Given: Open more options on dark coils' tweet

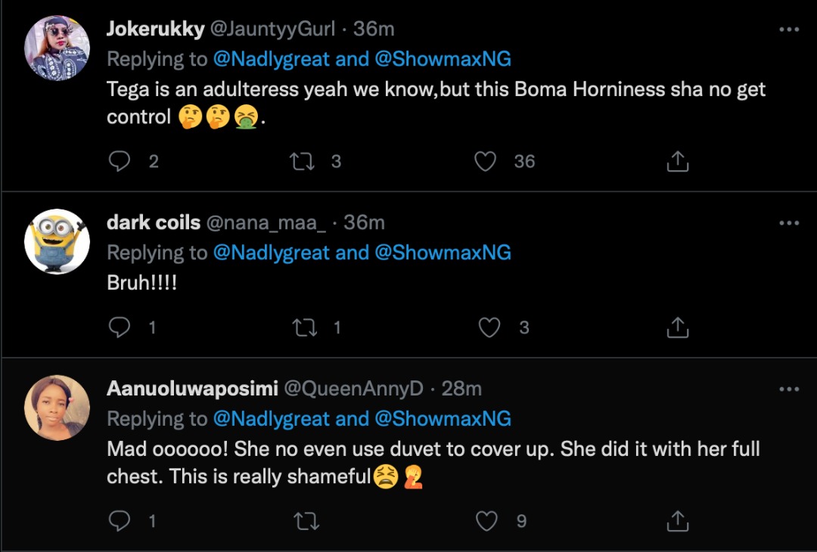Looking at the screenshot, I should point(789,223).
